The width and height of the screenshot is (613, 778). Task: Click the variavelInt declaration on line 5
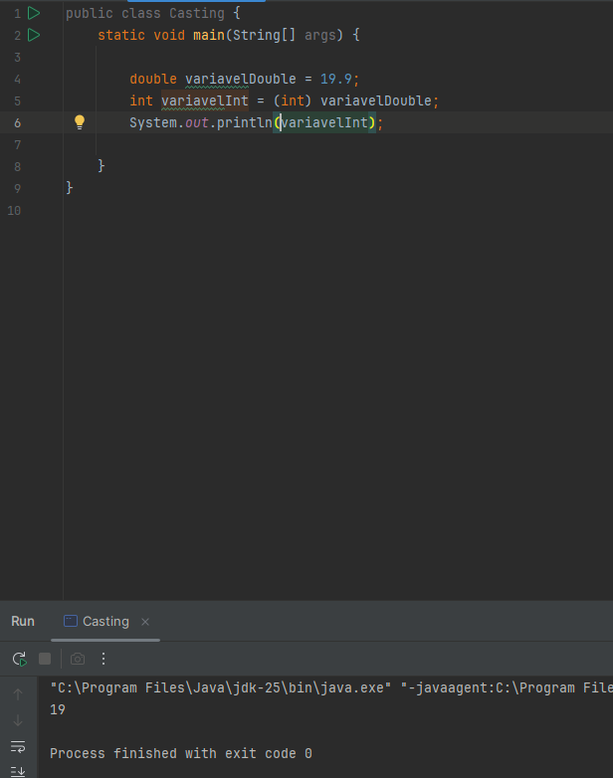204,100
